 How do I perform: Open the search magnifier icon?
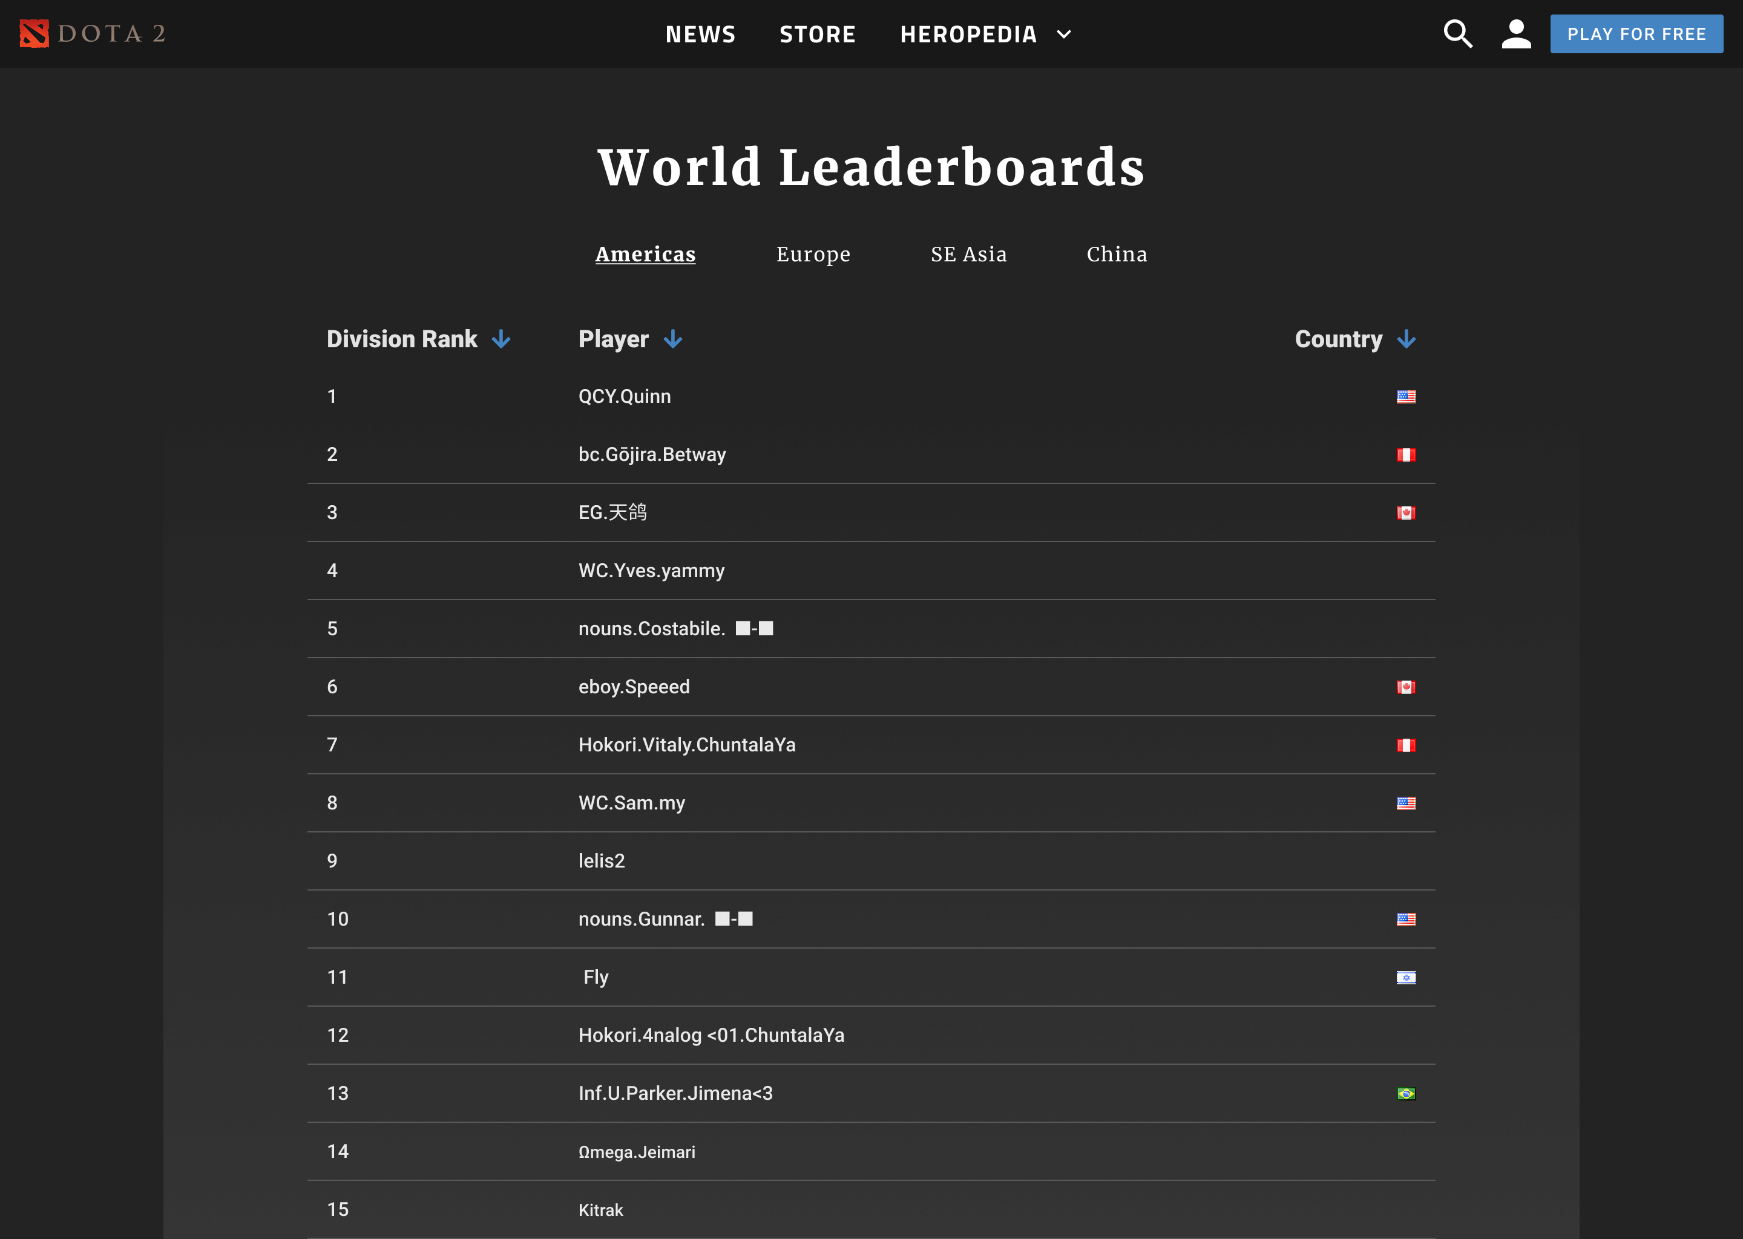1457,33
